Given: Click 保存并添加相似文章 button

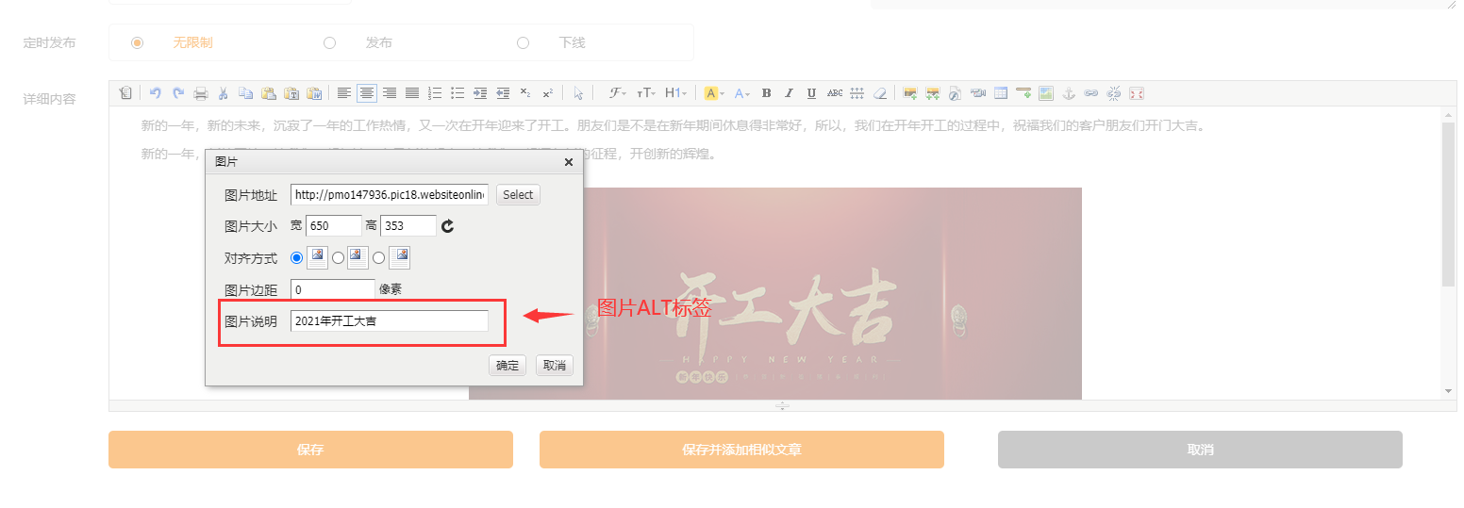Looking at the screenshot, I should 741,450.
